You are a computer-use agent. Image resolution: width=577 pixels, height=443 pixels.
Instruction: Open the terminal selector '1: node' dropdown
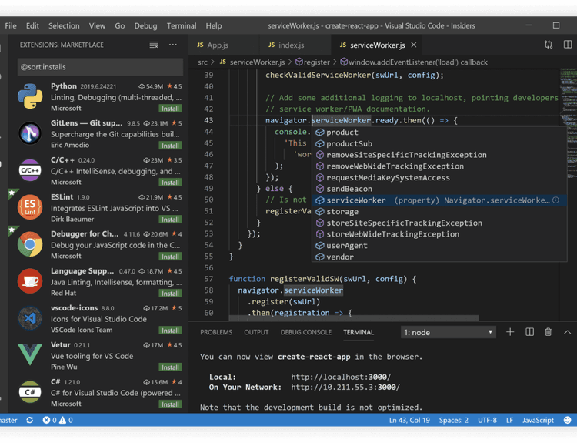[449, 332]
